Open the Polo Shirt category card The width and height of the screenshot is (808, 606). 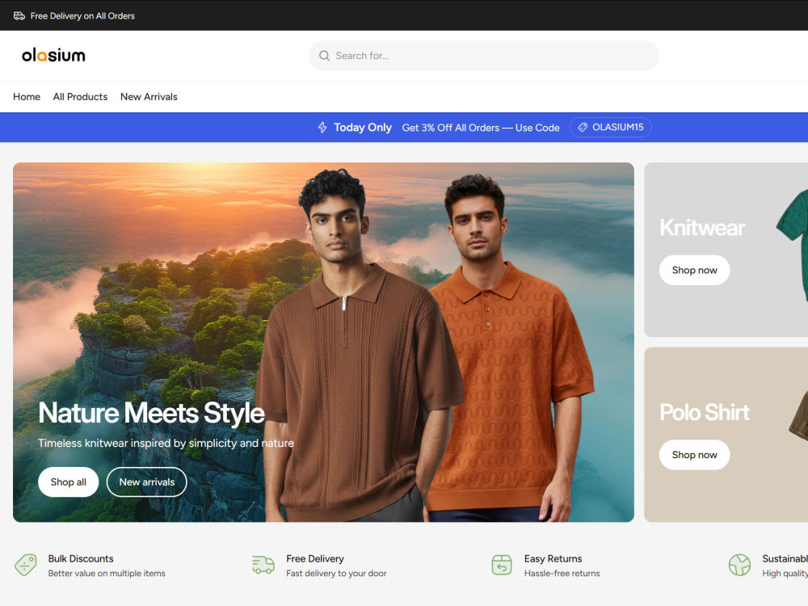(726, 435)
